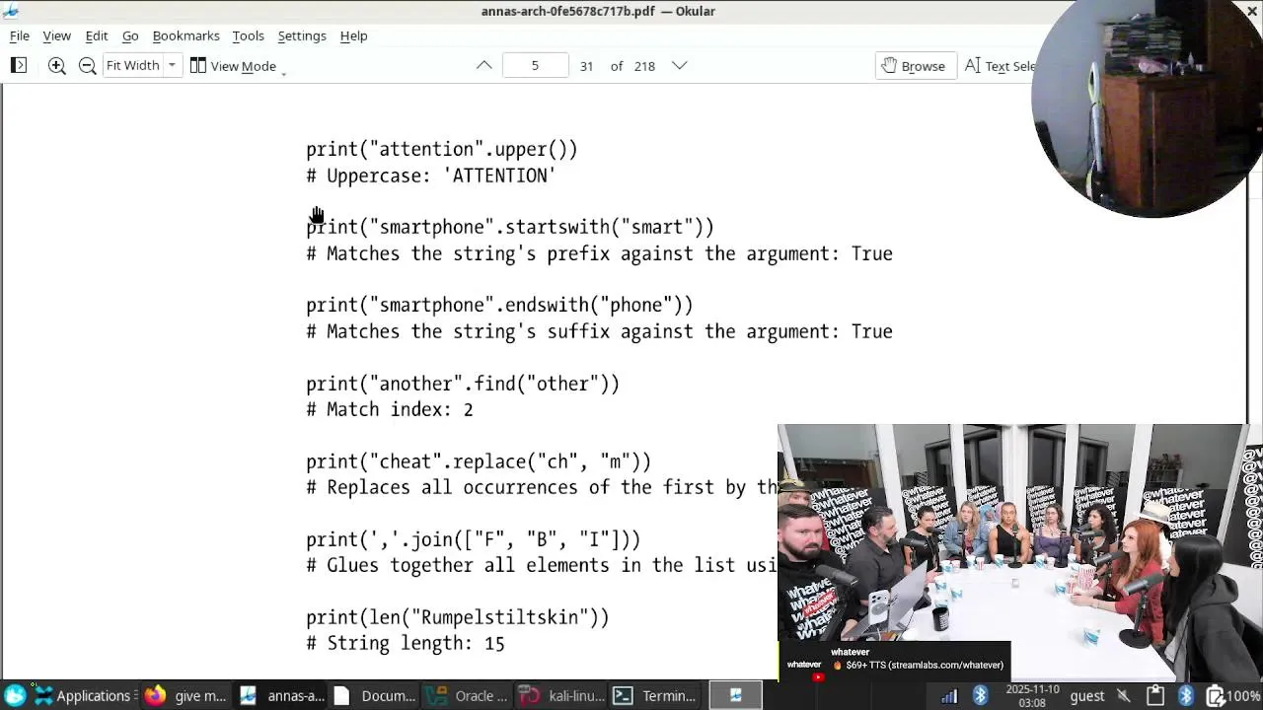Go to previous page arrow
1263x710 pixels.
483,65
